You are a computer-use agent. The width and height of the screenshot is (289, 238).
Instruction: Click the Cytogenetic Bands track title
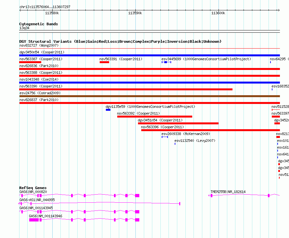coord(39,24)
